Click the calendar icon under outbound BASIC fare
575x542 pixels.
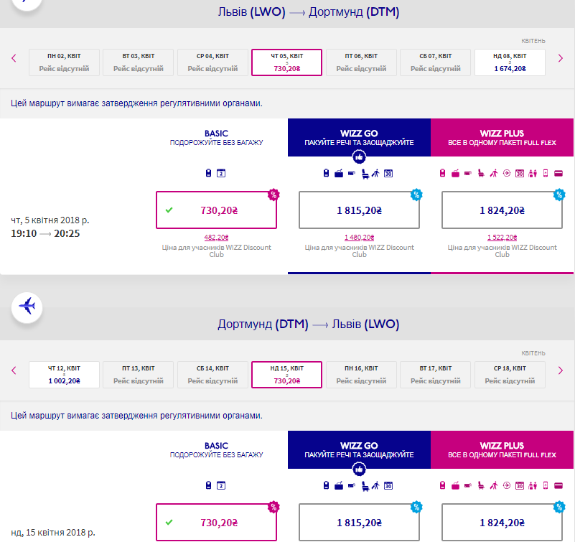221,173
